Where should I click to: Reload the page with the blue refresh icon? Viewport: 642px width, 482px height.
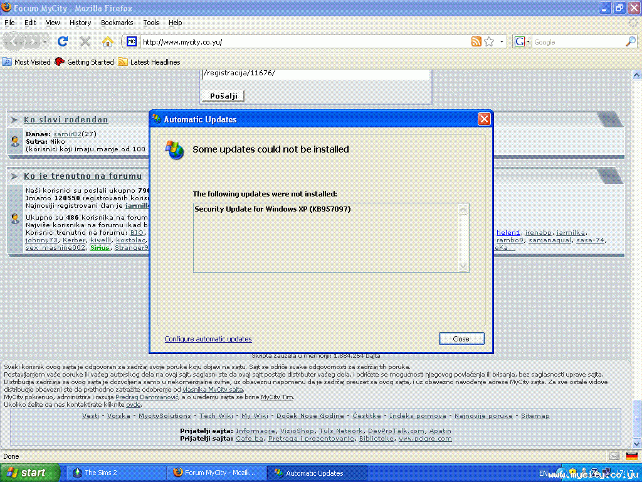point(63,41)
